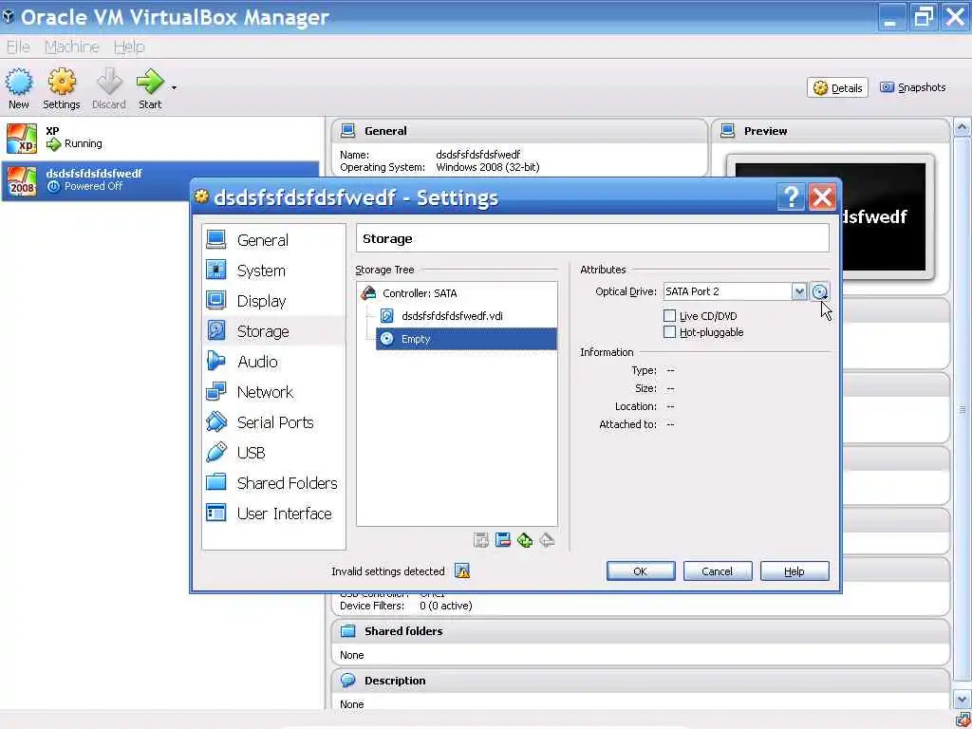The width and height of the screenshot is (972, 729).
Task: Click the Details view button
Action: pyautogui.click(x=837, y=88)
